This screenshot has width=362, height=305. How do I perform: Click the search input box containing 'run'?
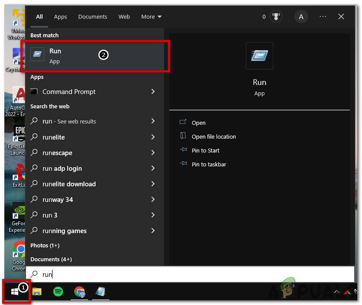coord(191,274)
